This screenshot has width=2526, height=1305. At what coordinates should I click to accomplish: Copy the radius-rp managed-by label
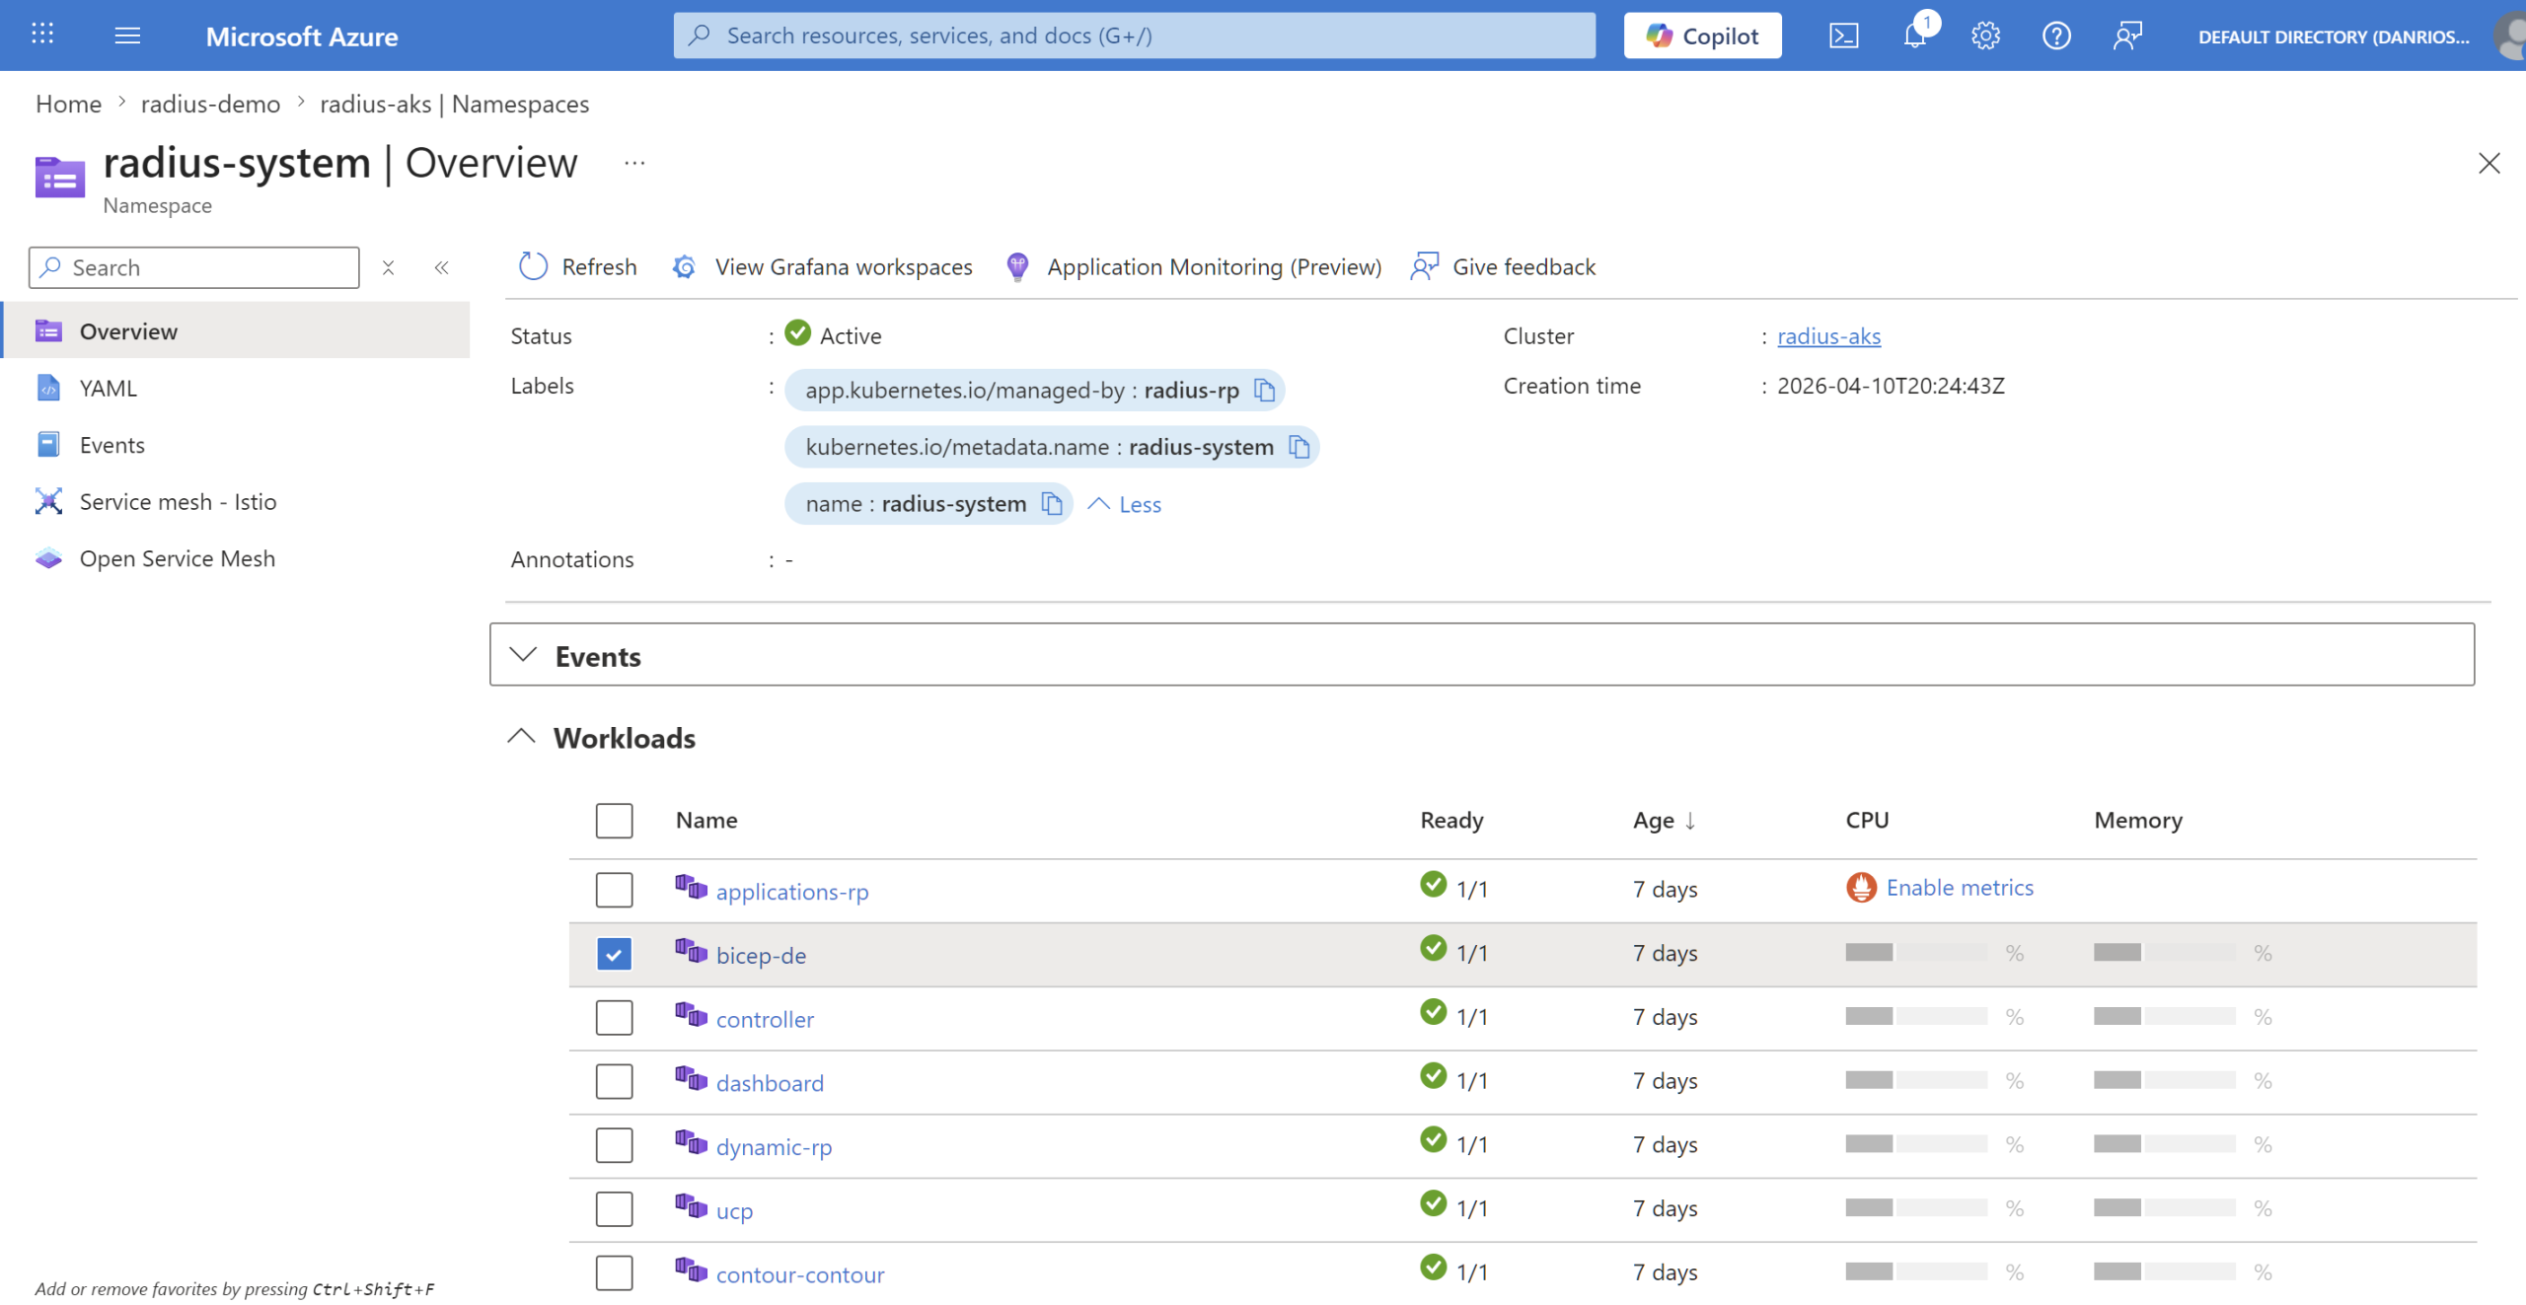pyautogui.click(x=1264, y=391)
